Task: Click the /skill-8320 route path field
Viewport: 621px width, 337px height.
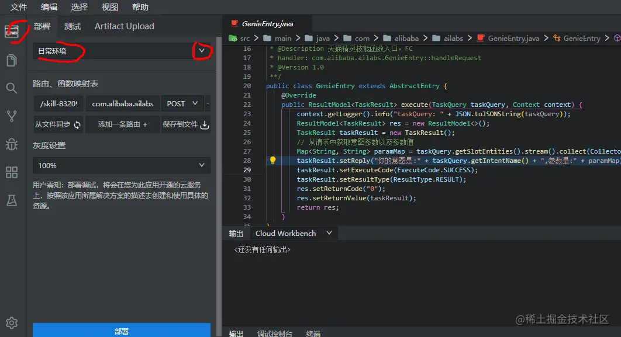Action: tap(58, 103)
